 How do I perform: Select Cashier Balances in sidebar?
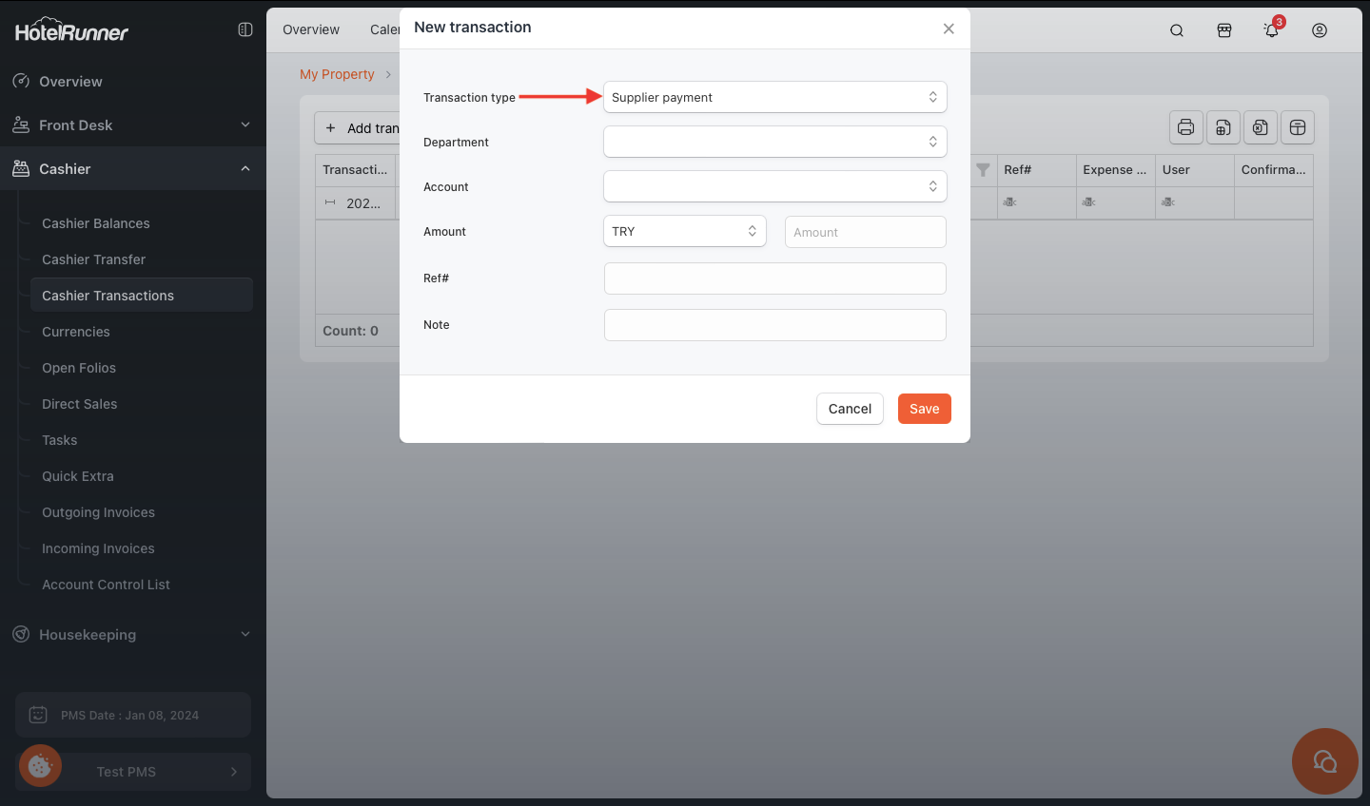(x=96, y=223)
